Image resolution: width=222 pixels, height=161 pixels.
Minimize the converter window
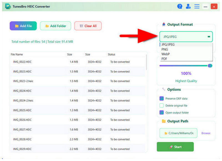[x=205, y=7]
